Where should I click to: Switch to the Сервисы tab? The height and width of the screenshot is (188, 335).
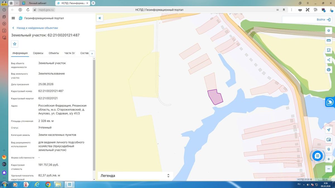38,53
